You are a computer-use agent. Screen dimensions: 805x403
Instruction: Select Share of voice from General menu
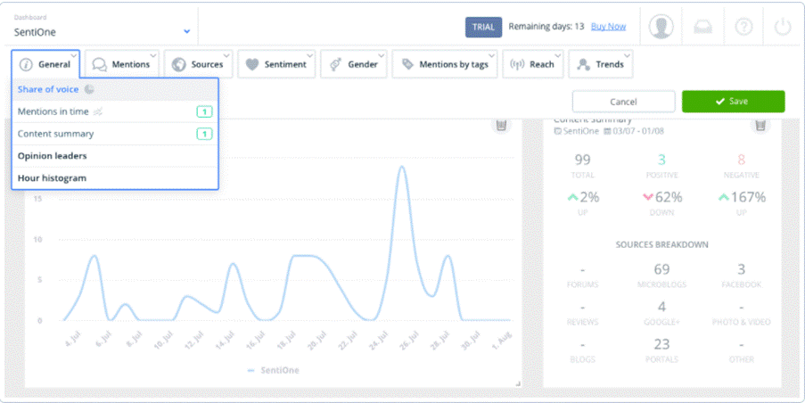pos(48,89)
